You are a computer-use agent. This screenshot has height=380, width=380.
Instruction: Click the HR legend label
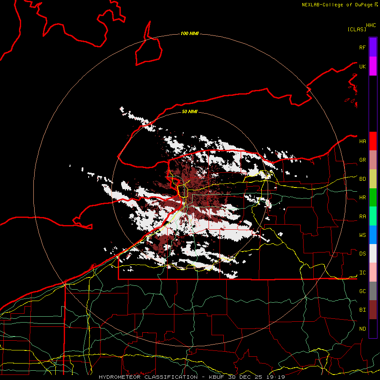coord(362,198)
